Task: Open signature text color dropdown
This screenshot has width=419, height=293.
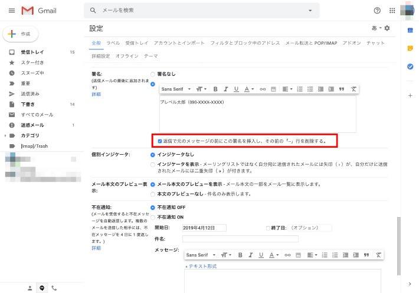Action: (x=249, y=89)
